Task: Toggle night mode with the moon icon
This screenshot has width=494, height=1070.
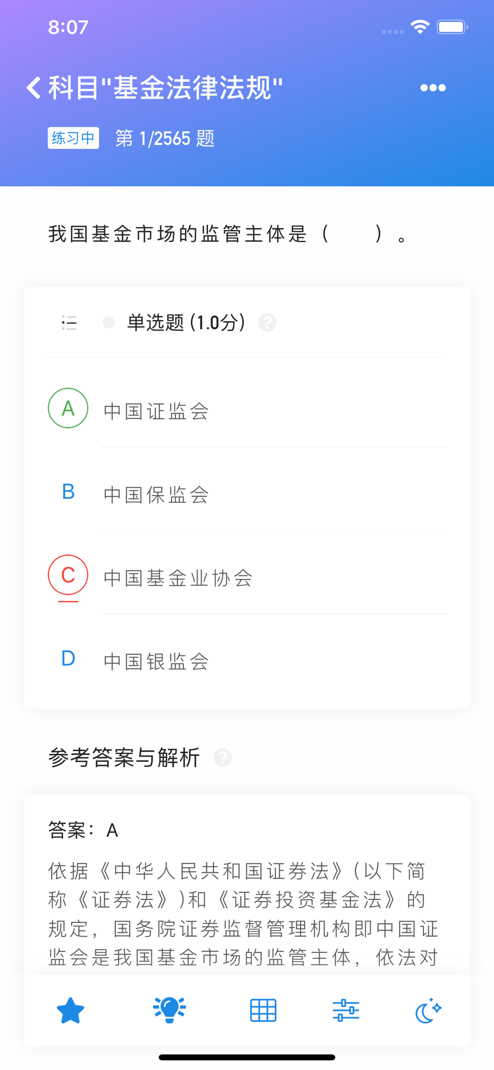Action: pyautogui.click(x=428, y=1010)
